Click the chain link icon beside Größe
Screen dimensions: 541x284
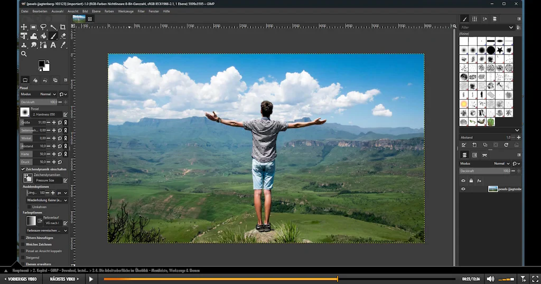click(x=66, y=122)
